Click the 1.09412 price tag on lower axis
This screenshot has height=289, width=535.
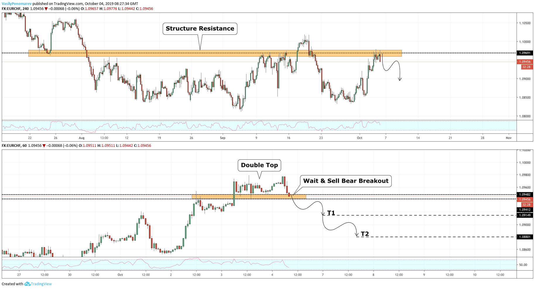pos(525,210)
